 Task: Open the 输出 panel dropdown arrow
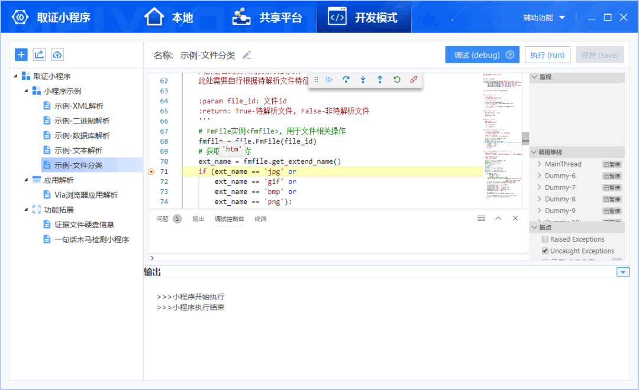coord(622,272)
